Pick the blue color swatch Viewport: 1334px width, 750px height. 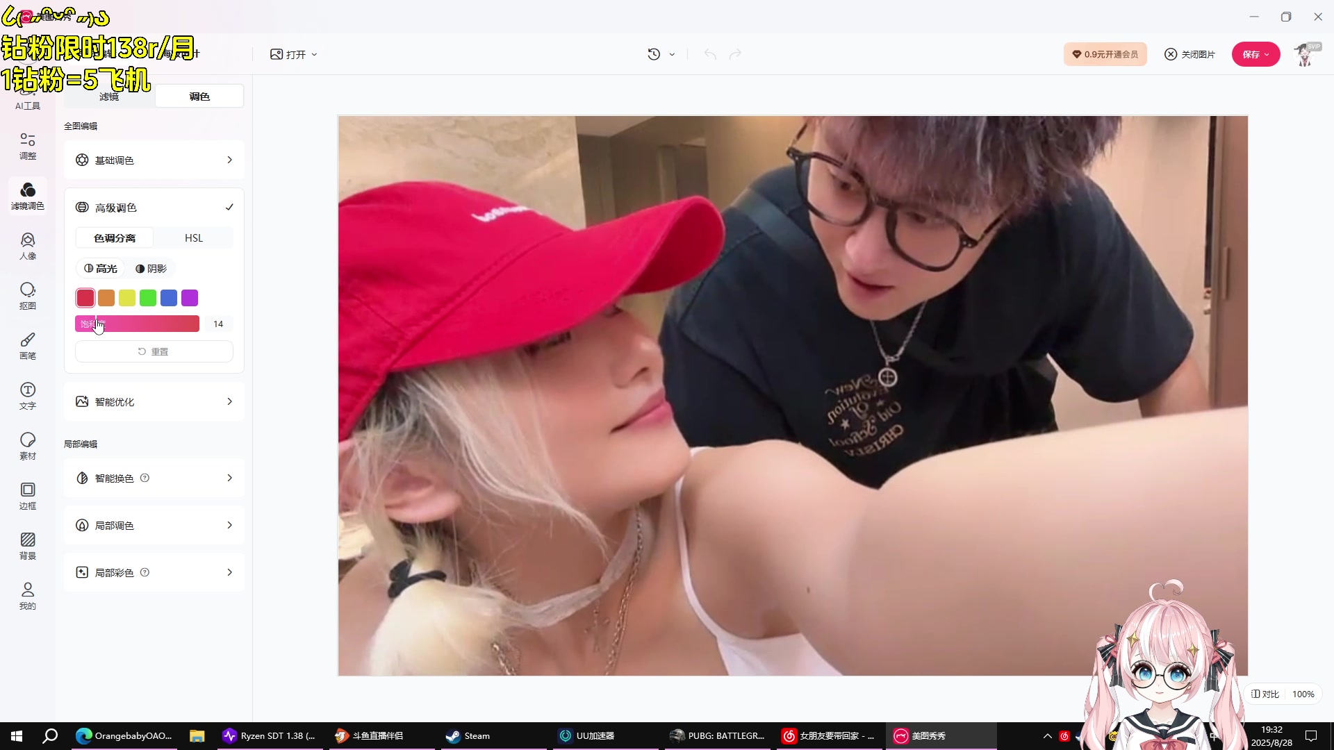pyautogui.click(x=169, y=298)
